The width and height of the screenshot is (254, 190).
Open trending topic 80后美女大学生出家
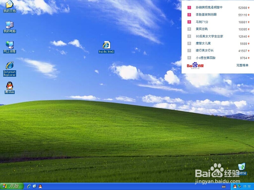click(210, 36)
